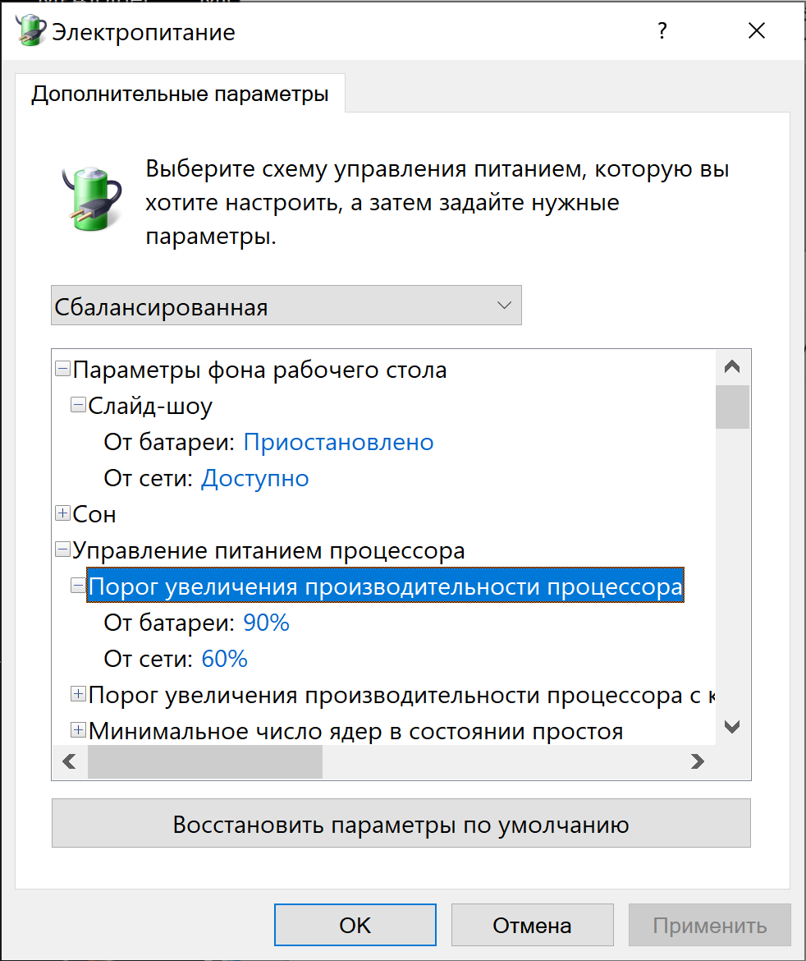Open the Сбалансированная power plan dropdown

[286, 306]
